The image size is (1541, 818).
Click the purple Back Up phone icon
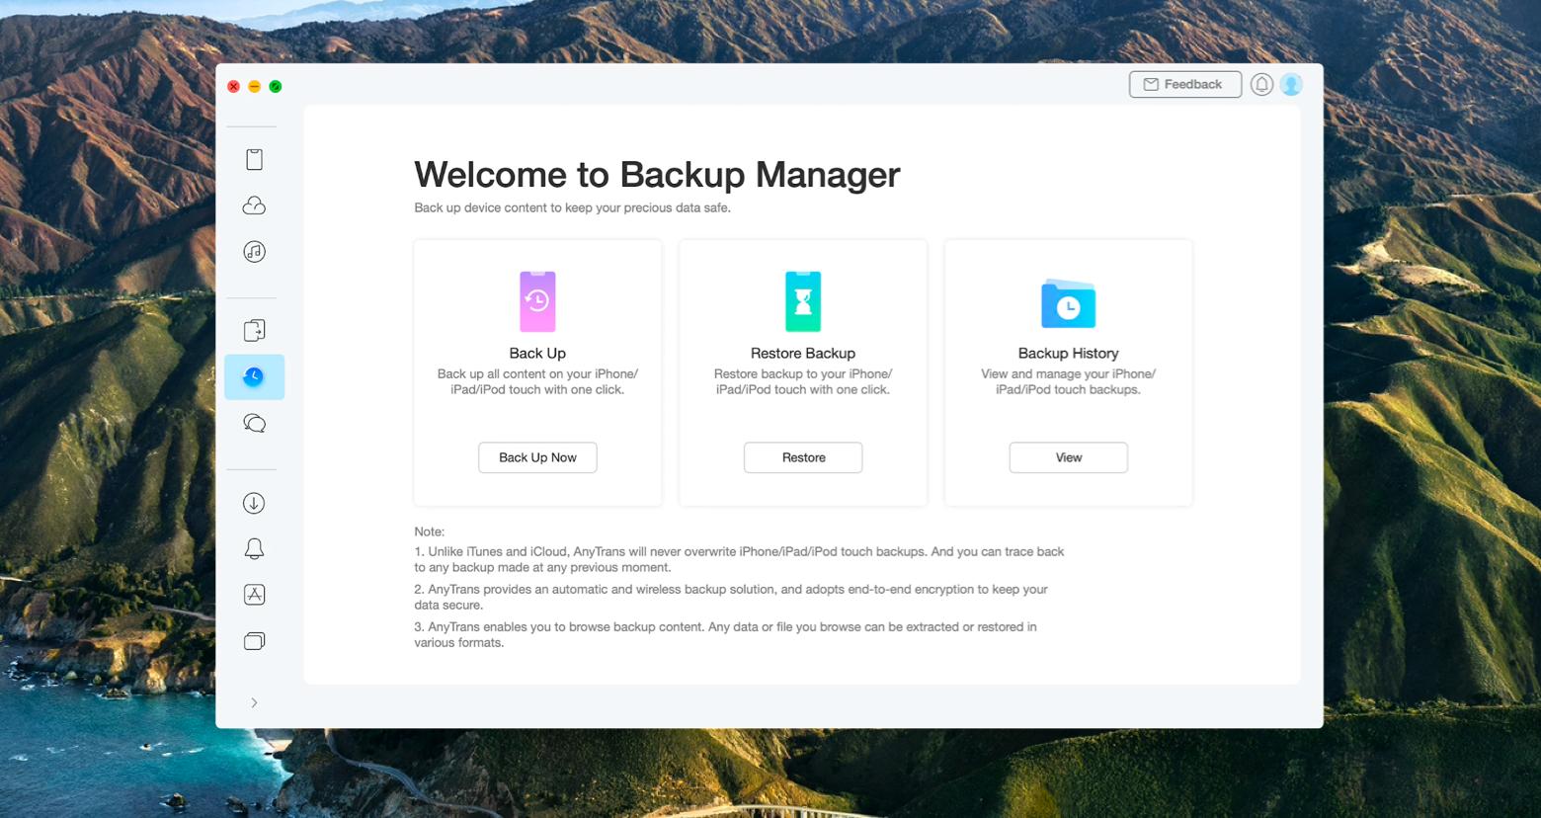pyautogui.click(x=537, y=301)
